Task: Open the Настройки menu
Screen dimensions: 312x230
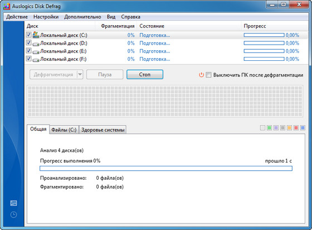Action: [46, 17]
